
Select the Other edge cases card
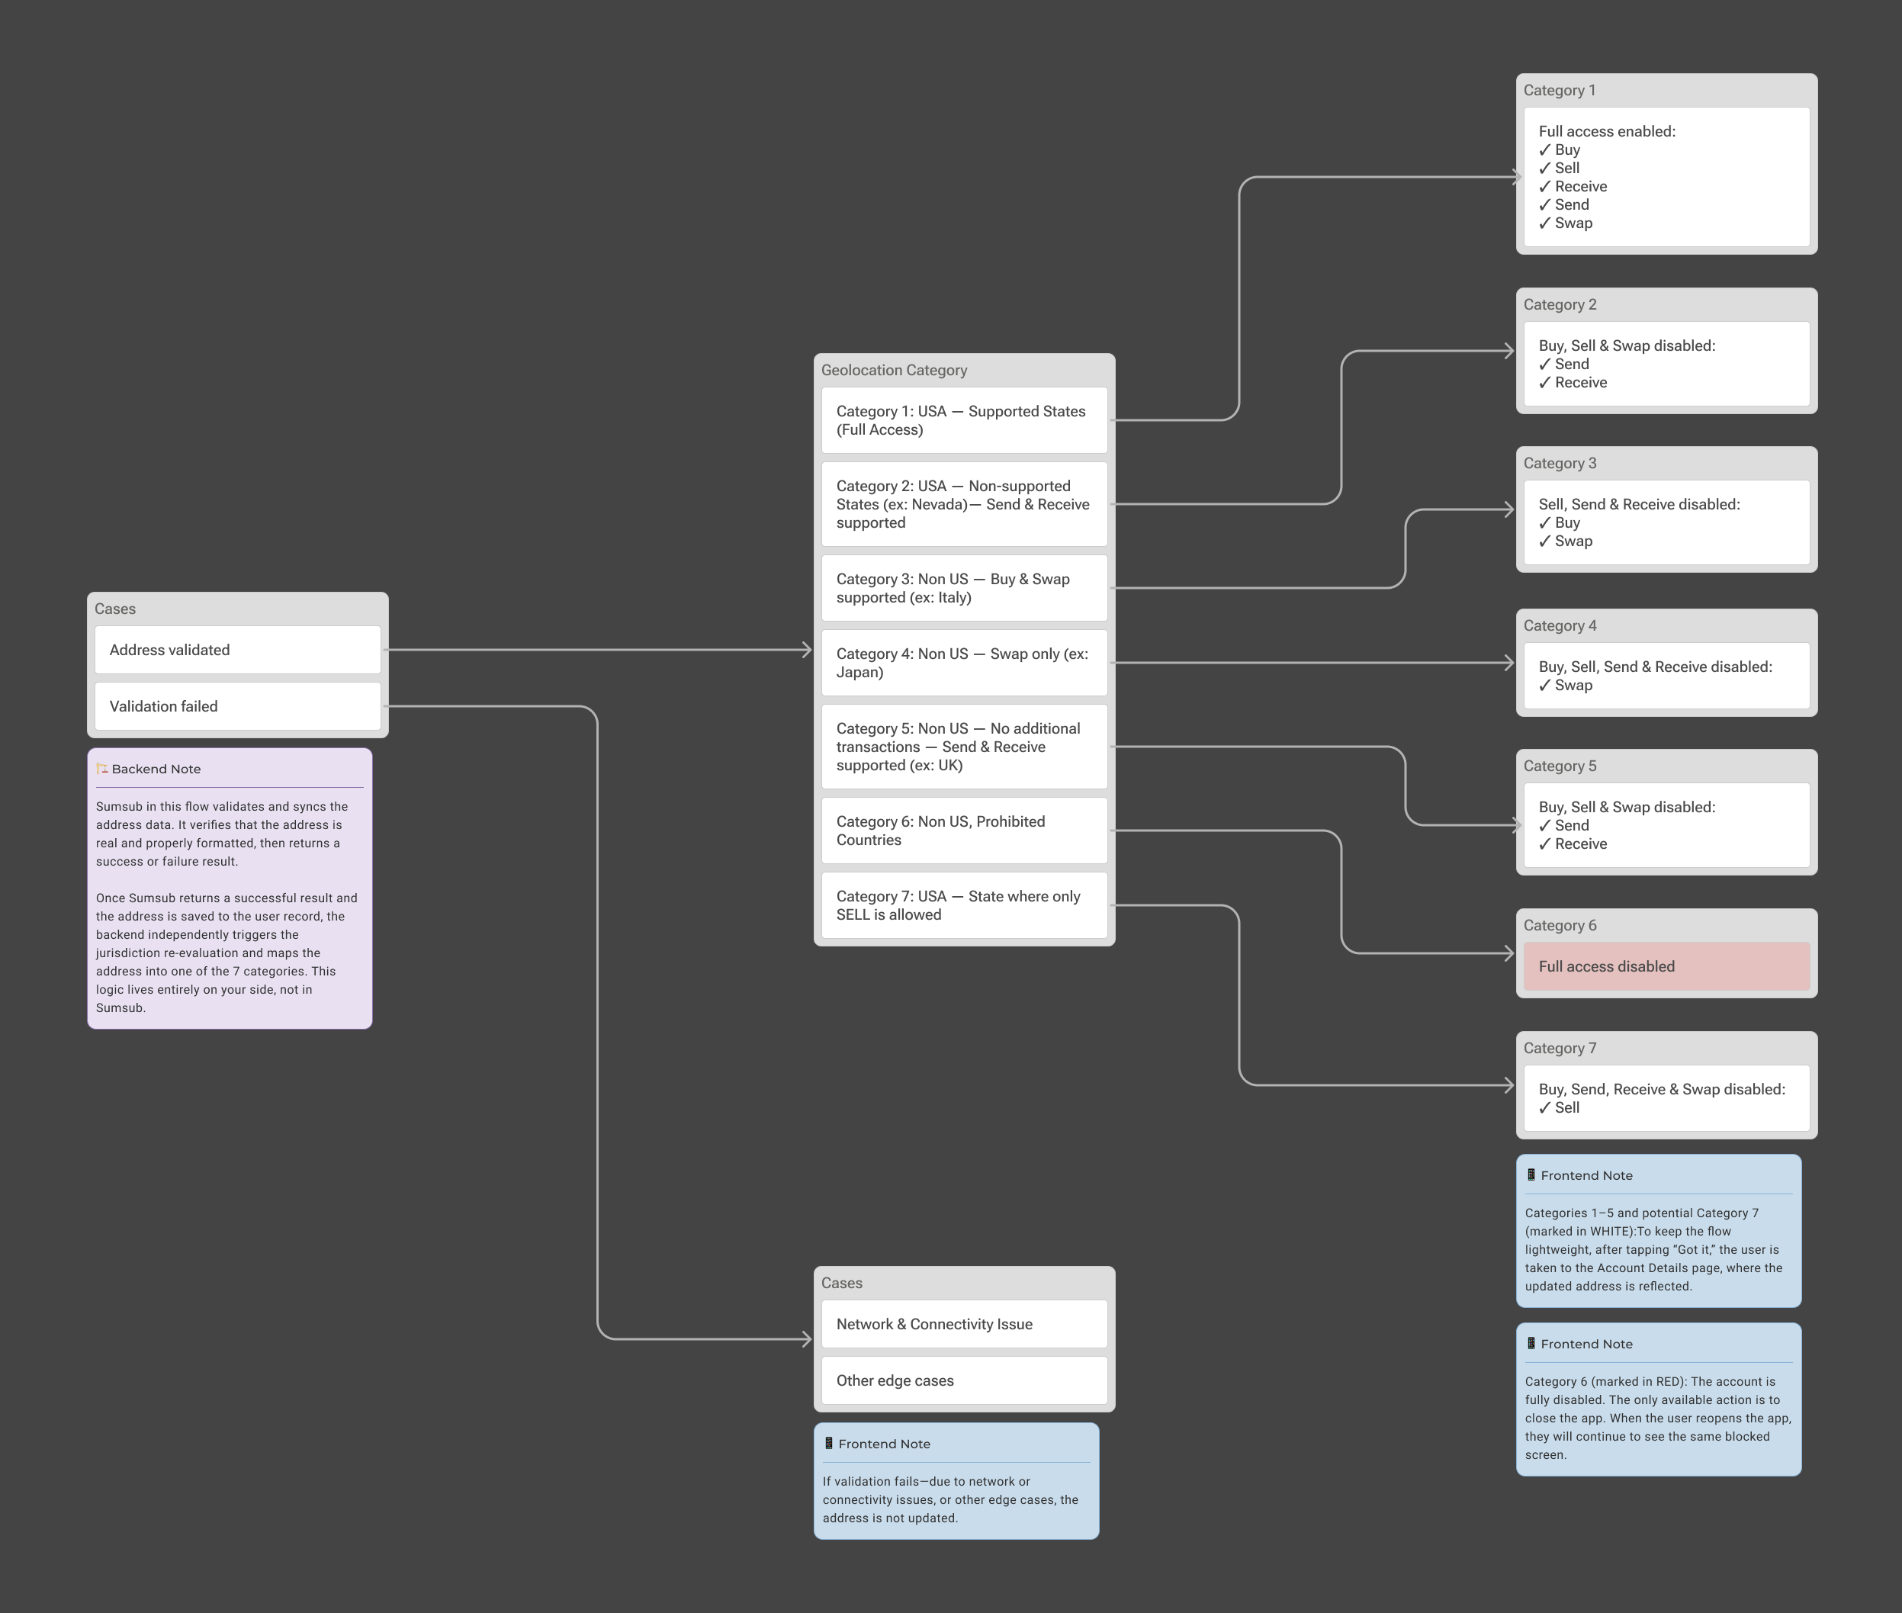[965, 1380]
